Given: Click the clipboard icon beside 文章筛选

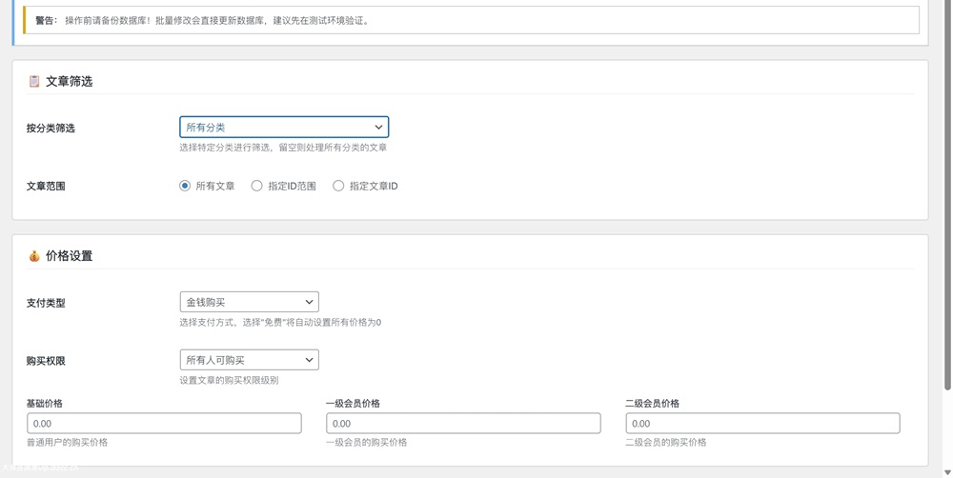Looking at the screenshot, I should (34, 81).
